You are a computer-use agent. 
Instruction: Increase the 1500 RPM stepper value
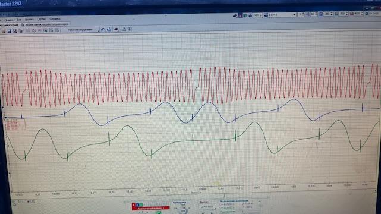(x=261, y=14)
